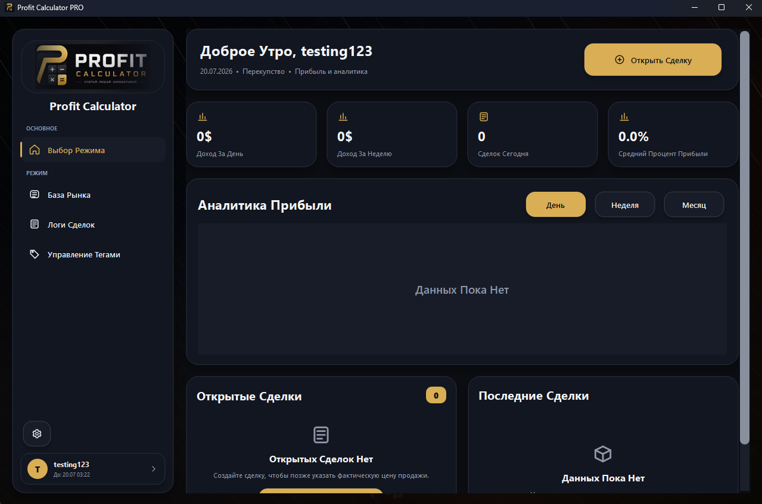
Task: Switch analytics to Неделя
Action: pyautogui.click(x=625, y=204)
